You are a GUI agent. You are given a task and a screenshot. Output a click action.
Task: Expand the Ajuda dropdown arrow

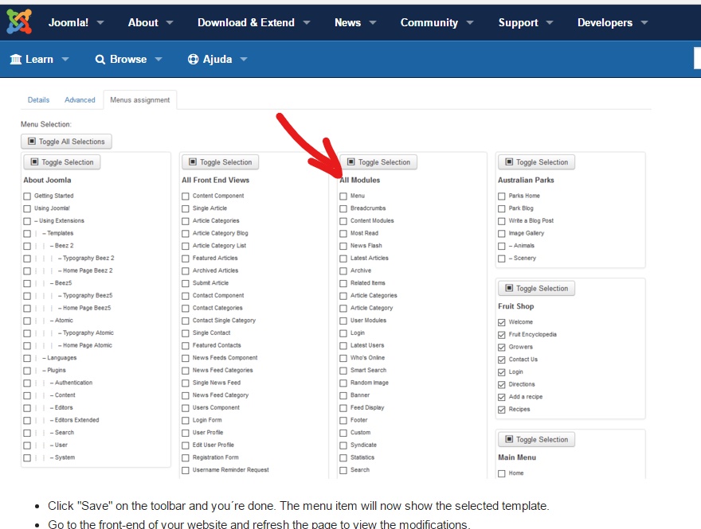(x=244, y=59)
